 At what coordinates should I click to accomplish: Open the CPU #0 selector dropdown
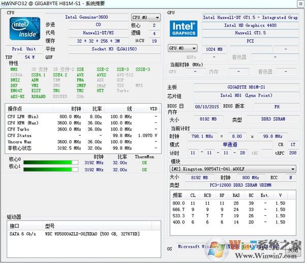click(x=146, y=17)
